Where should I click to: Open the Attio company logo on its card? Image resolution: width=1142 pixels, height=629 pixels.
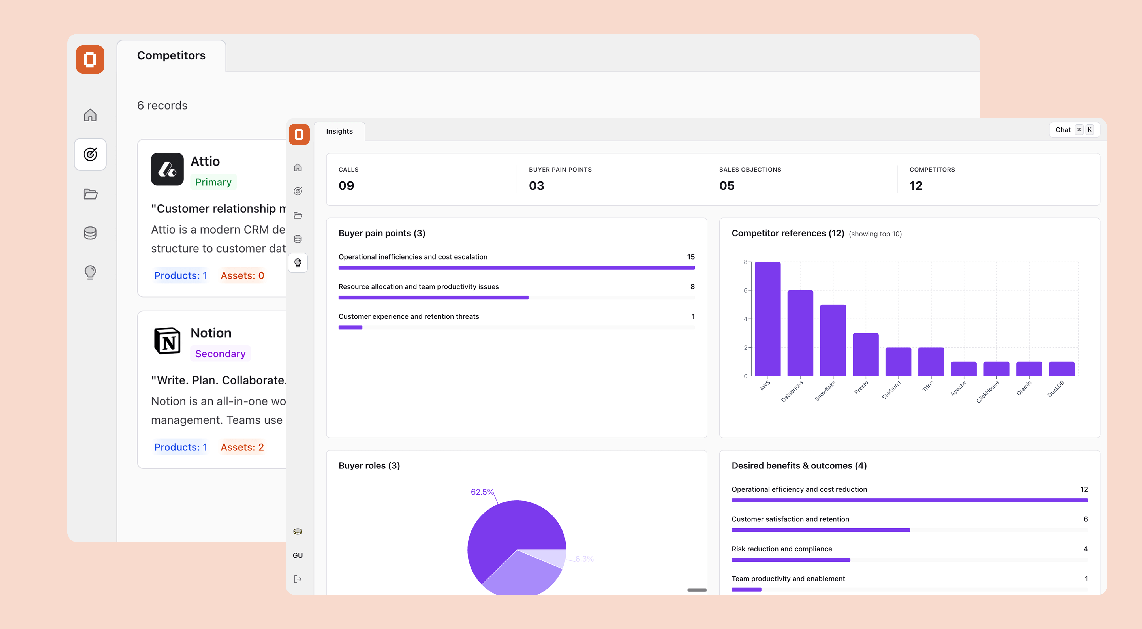pyautogui.click(x=167, y=169)
